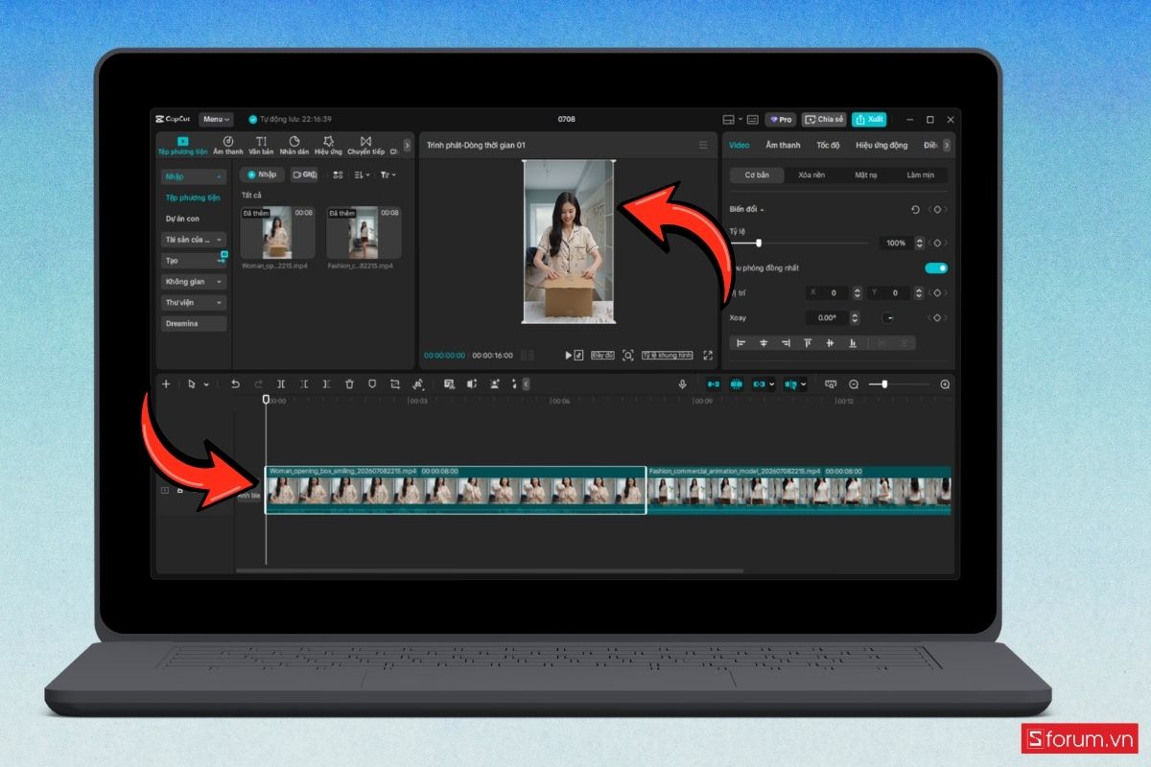Open the Menu dropdown
The width and height of the screenshot is (1151, 767).
(216, 120)
